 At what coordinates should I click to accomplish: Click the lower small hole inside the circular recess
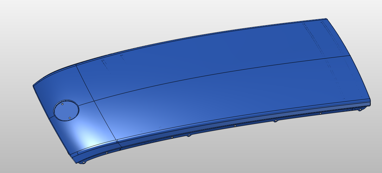[x=70, y=118]
